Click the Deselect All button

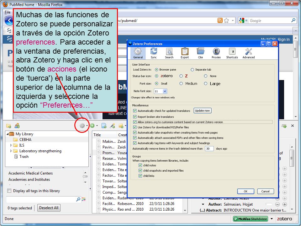point(49,208)
